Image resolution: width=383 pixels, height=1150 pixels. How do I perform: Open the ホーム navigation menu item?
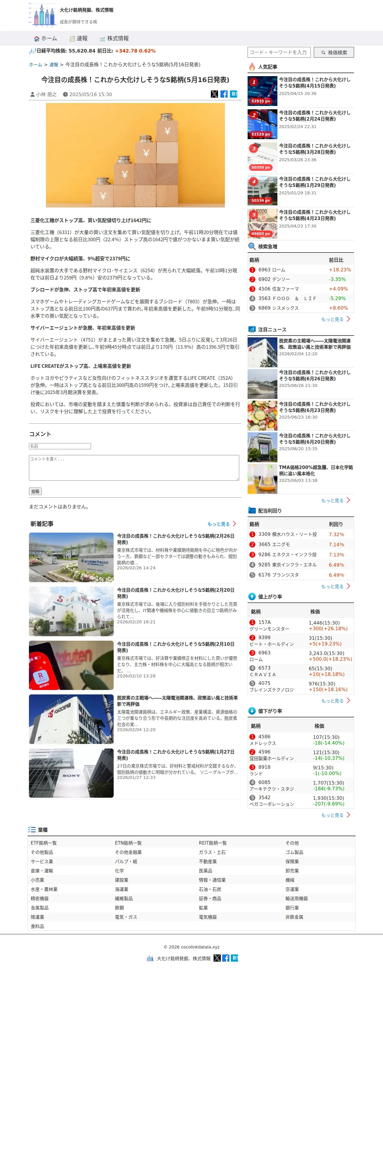point(45,39)
